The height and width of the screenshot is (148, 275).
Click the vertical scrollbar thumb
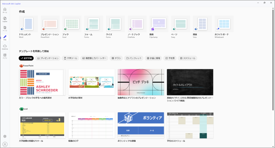[273, 60]
